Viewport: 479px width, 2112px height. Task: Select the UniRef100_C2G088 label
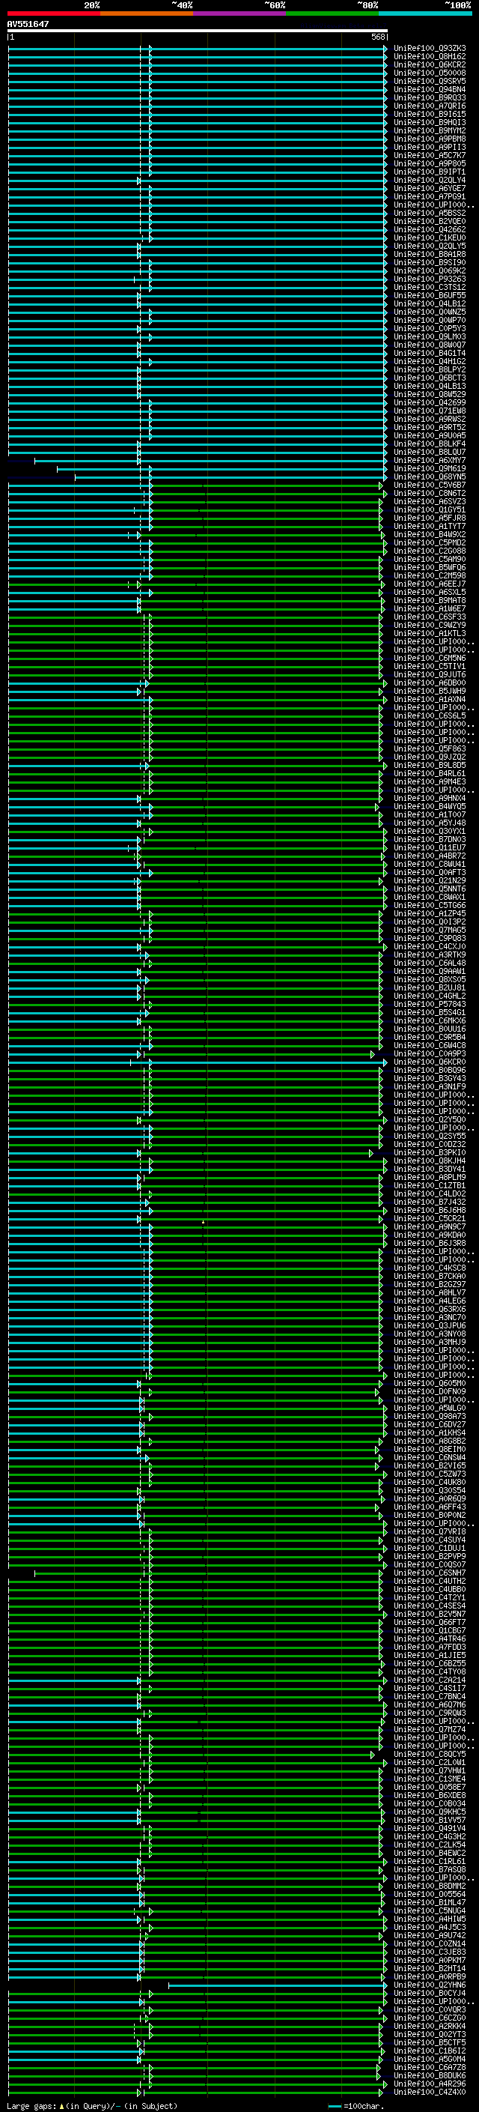pos(430,551)
